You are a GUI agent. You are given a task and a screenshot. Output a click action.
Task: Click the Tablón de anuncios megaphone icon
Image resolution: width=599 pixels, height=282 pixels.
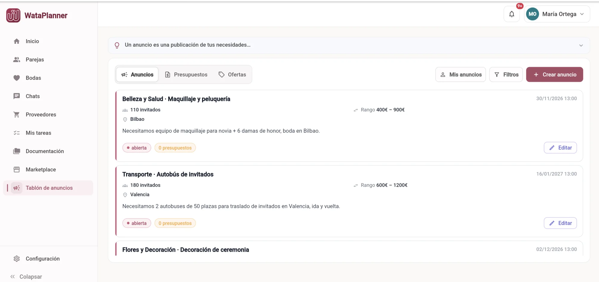click(x=17, y=188)
